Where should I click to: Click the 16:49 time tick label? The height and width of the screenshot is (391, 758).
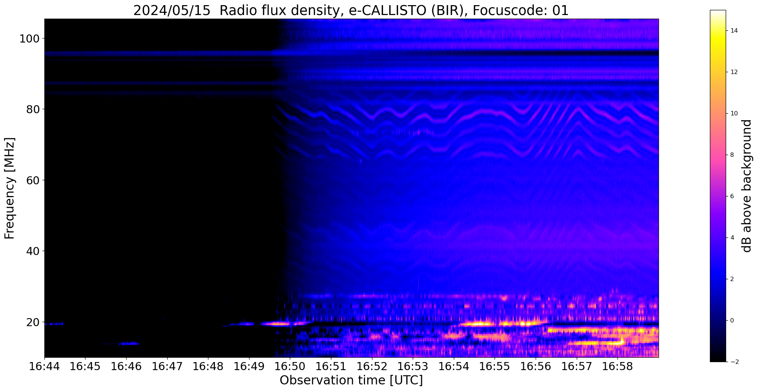(249, 366)
